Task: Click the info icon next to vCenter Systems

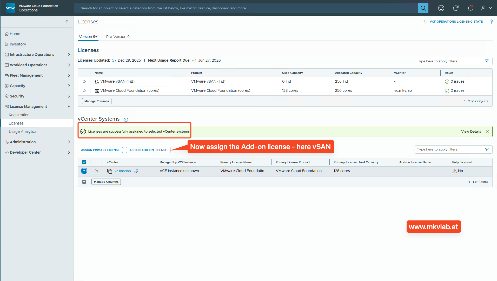Action: [126, 120]
